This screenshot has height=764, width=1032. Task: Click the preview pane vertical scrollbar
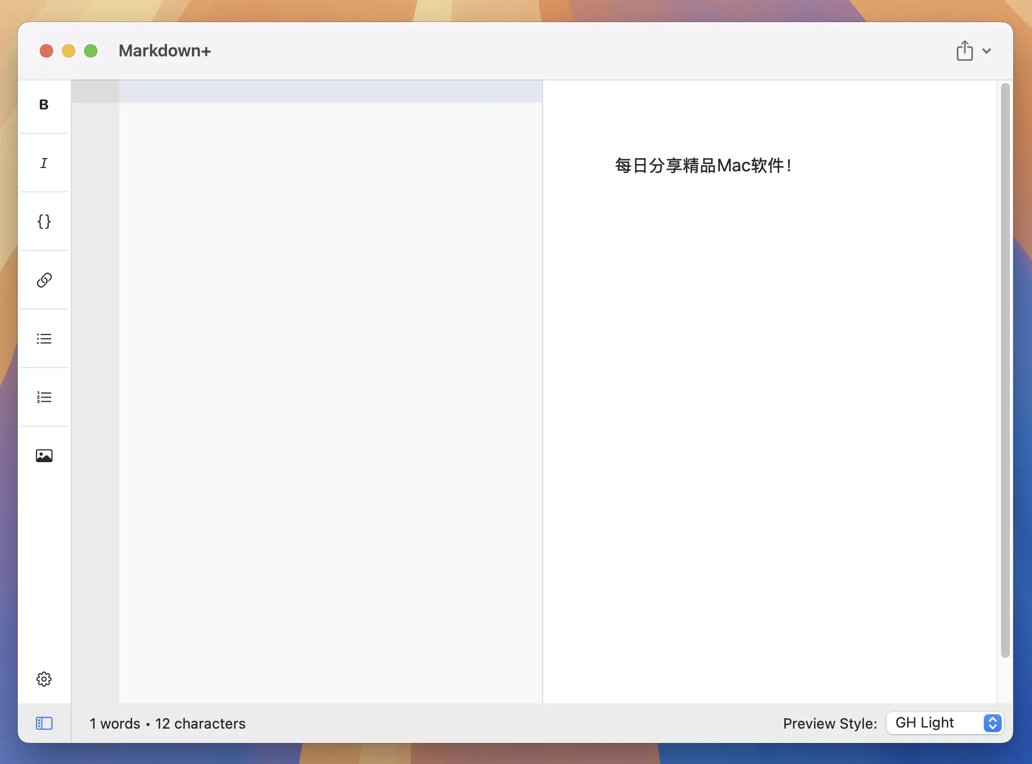(x=1005, y=370)
